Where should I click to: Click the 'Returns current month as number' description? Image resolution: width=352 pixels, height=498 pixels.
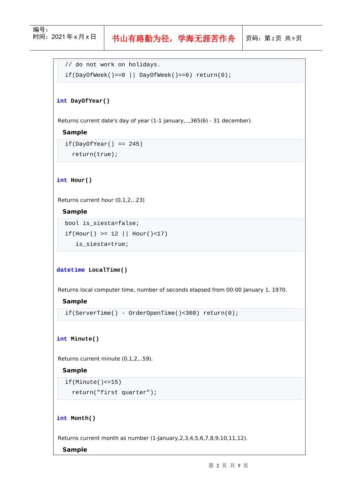153,438
